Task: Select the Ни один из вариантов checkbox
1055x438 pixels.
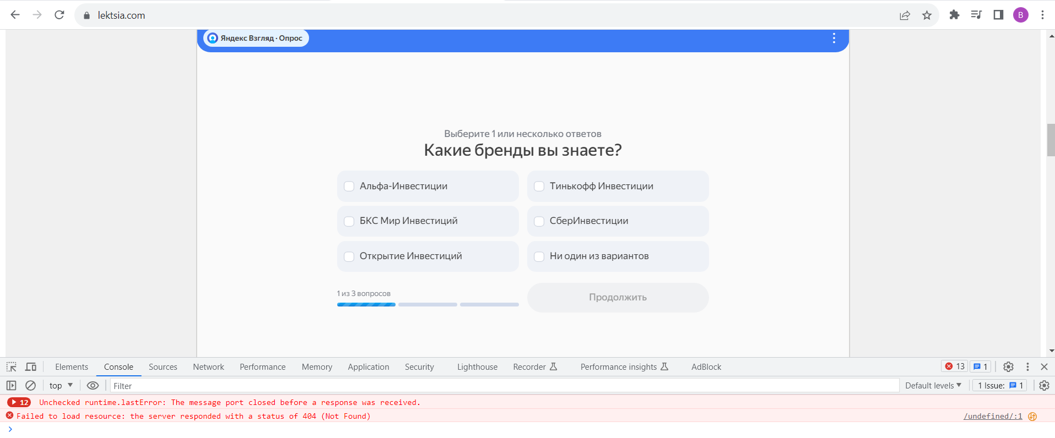Action: tap(539, 256)
